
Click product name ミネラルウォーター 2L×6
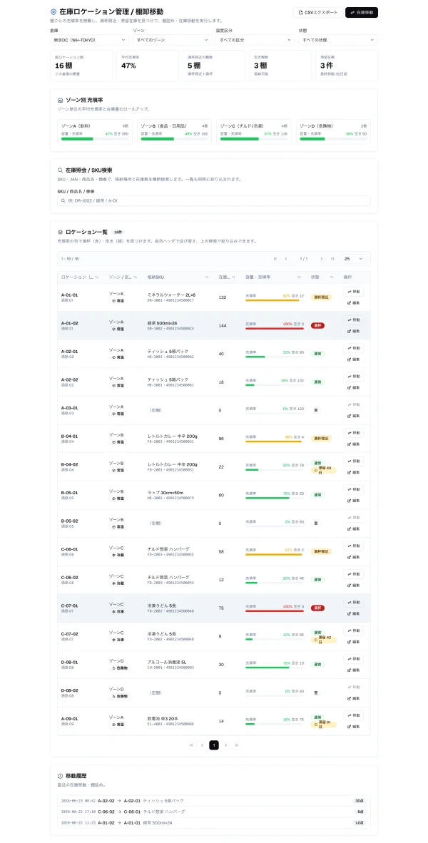click(x=171, y=295)
